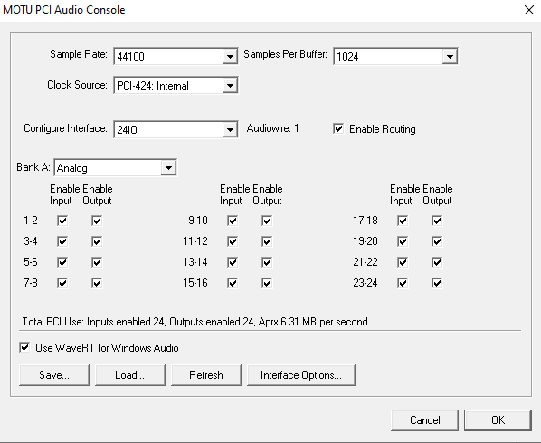The image size is (541, 443).
Task: Uncheck Enable Output for channels 21-22
Action: [437, 262]
